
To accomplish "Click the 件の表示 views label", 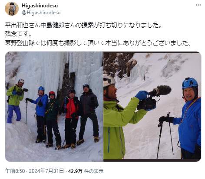I will pos(94,171).
